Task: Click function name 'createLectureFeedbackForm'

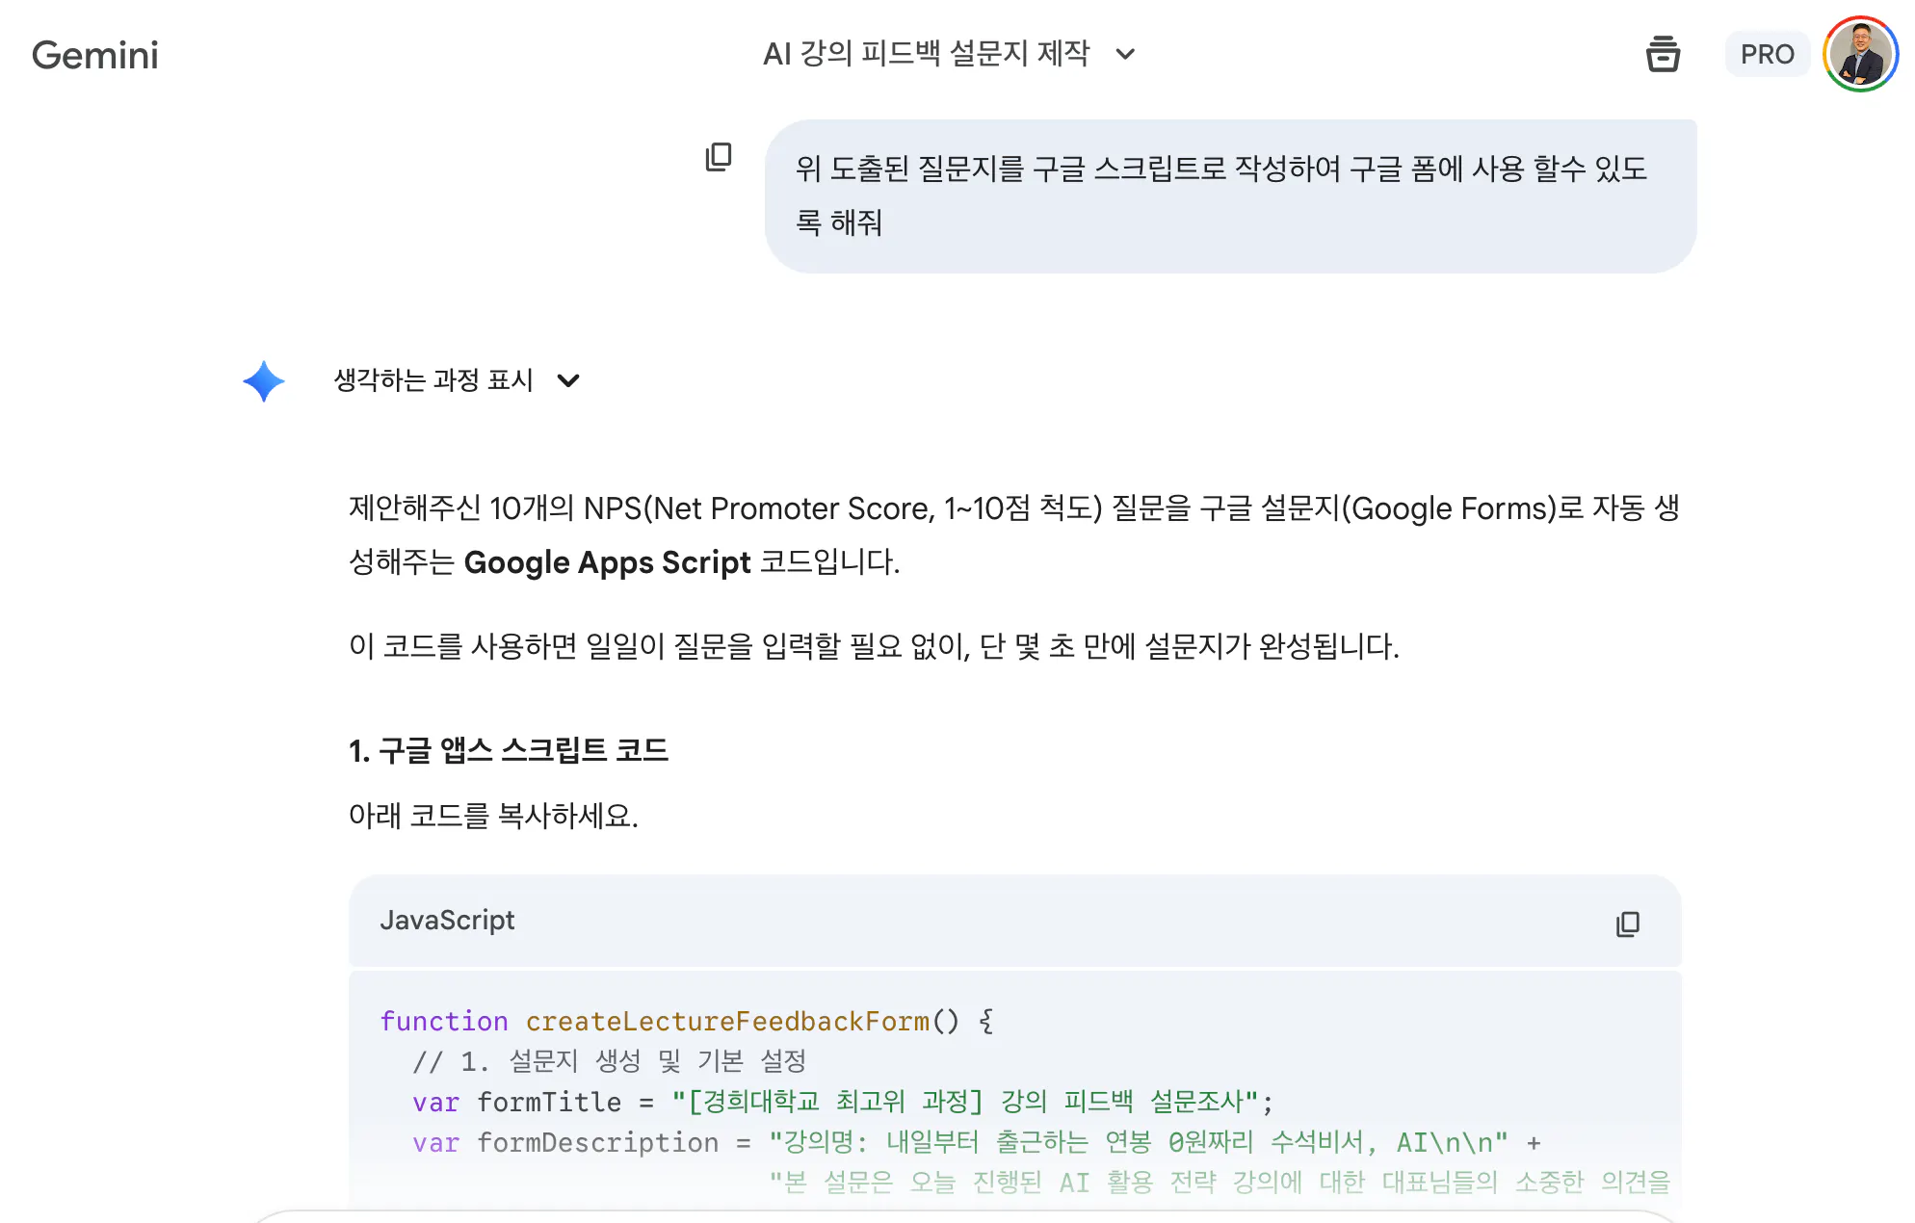Action: [727, 1021]
